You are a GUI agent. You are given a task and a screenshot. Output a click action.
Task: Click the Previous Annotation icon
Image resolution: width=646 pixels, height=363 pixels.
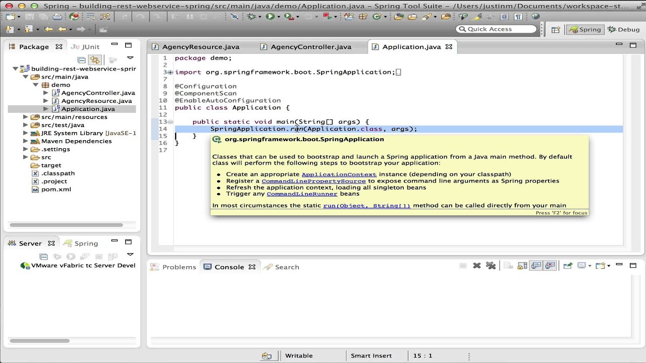point(28,29)
